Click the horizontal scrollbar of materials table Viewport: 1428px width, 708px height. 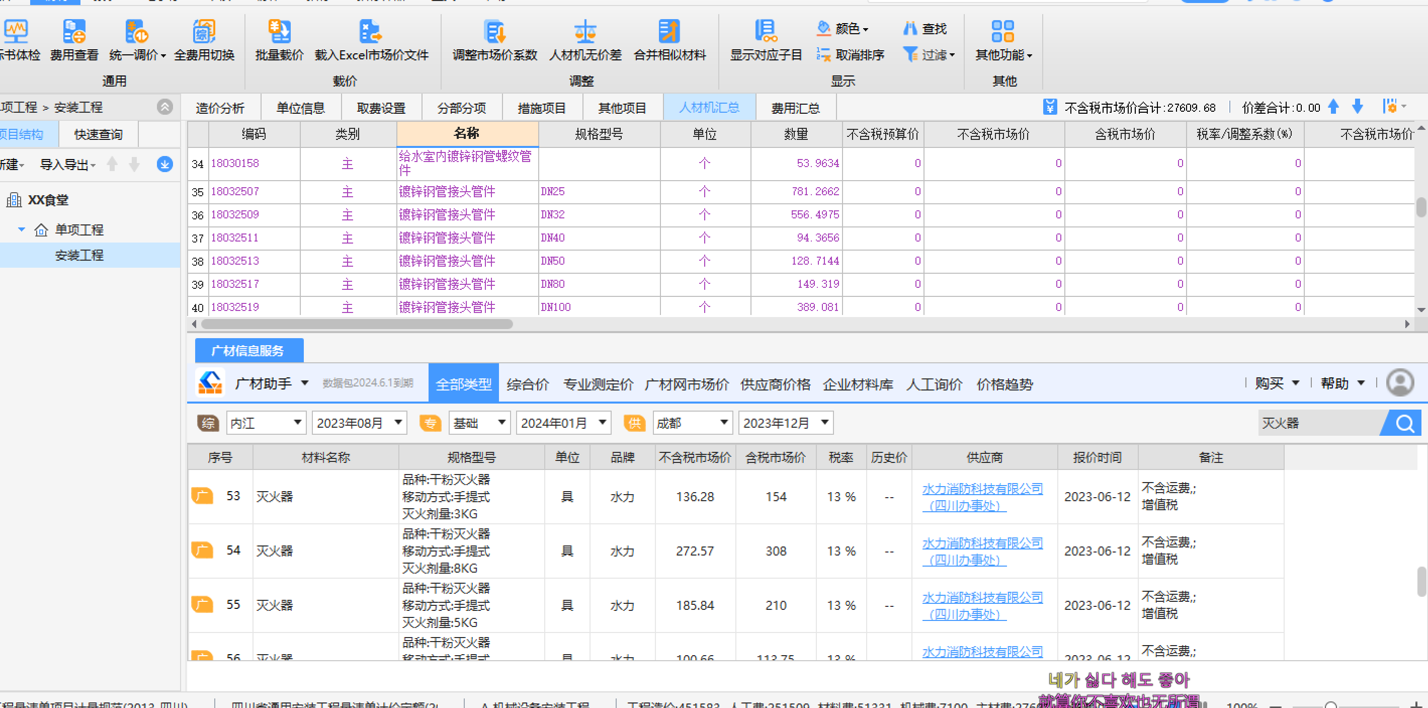(357, 324)
